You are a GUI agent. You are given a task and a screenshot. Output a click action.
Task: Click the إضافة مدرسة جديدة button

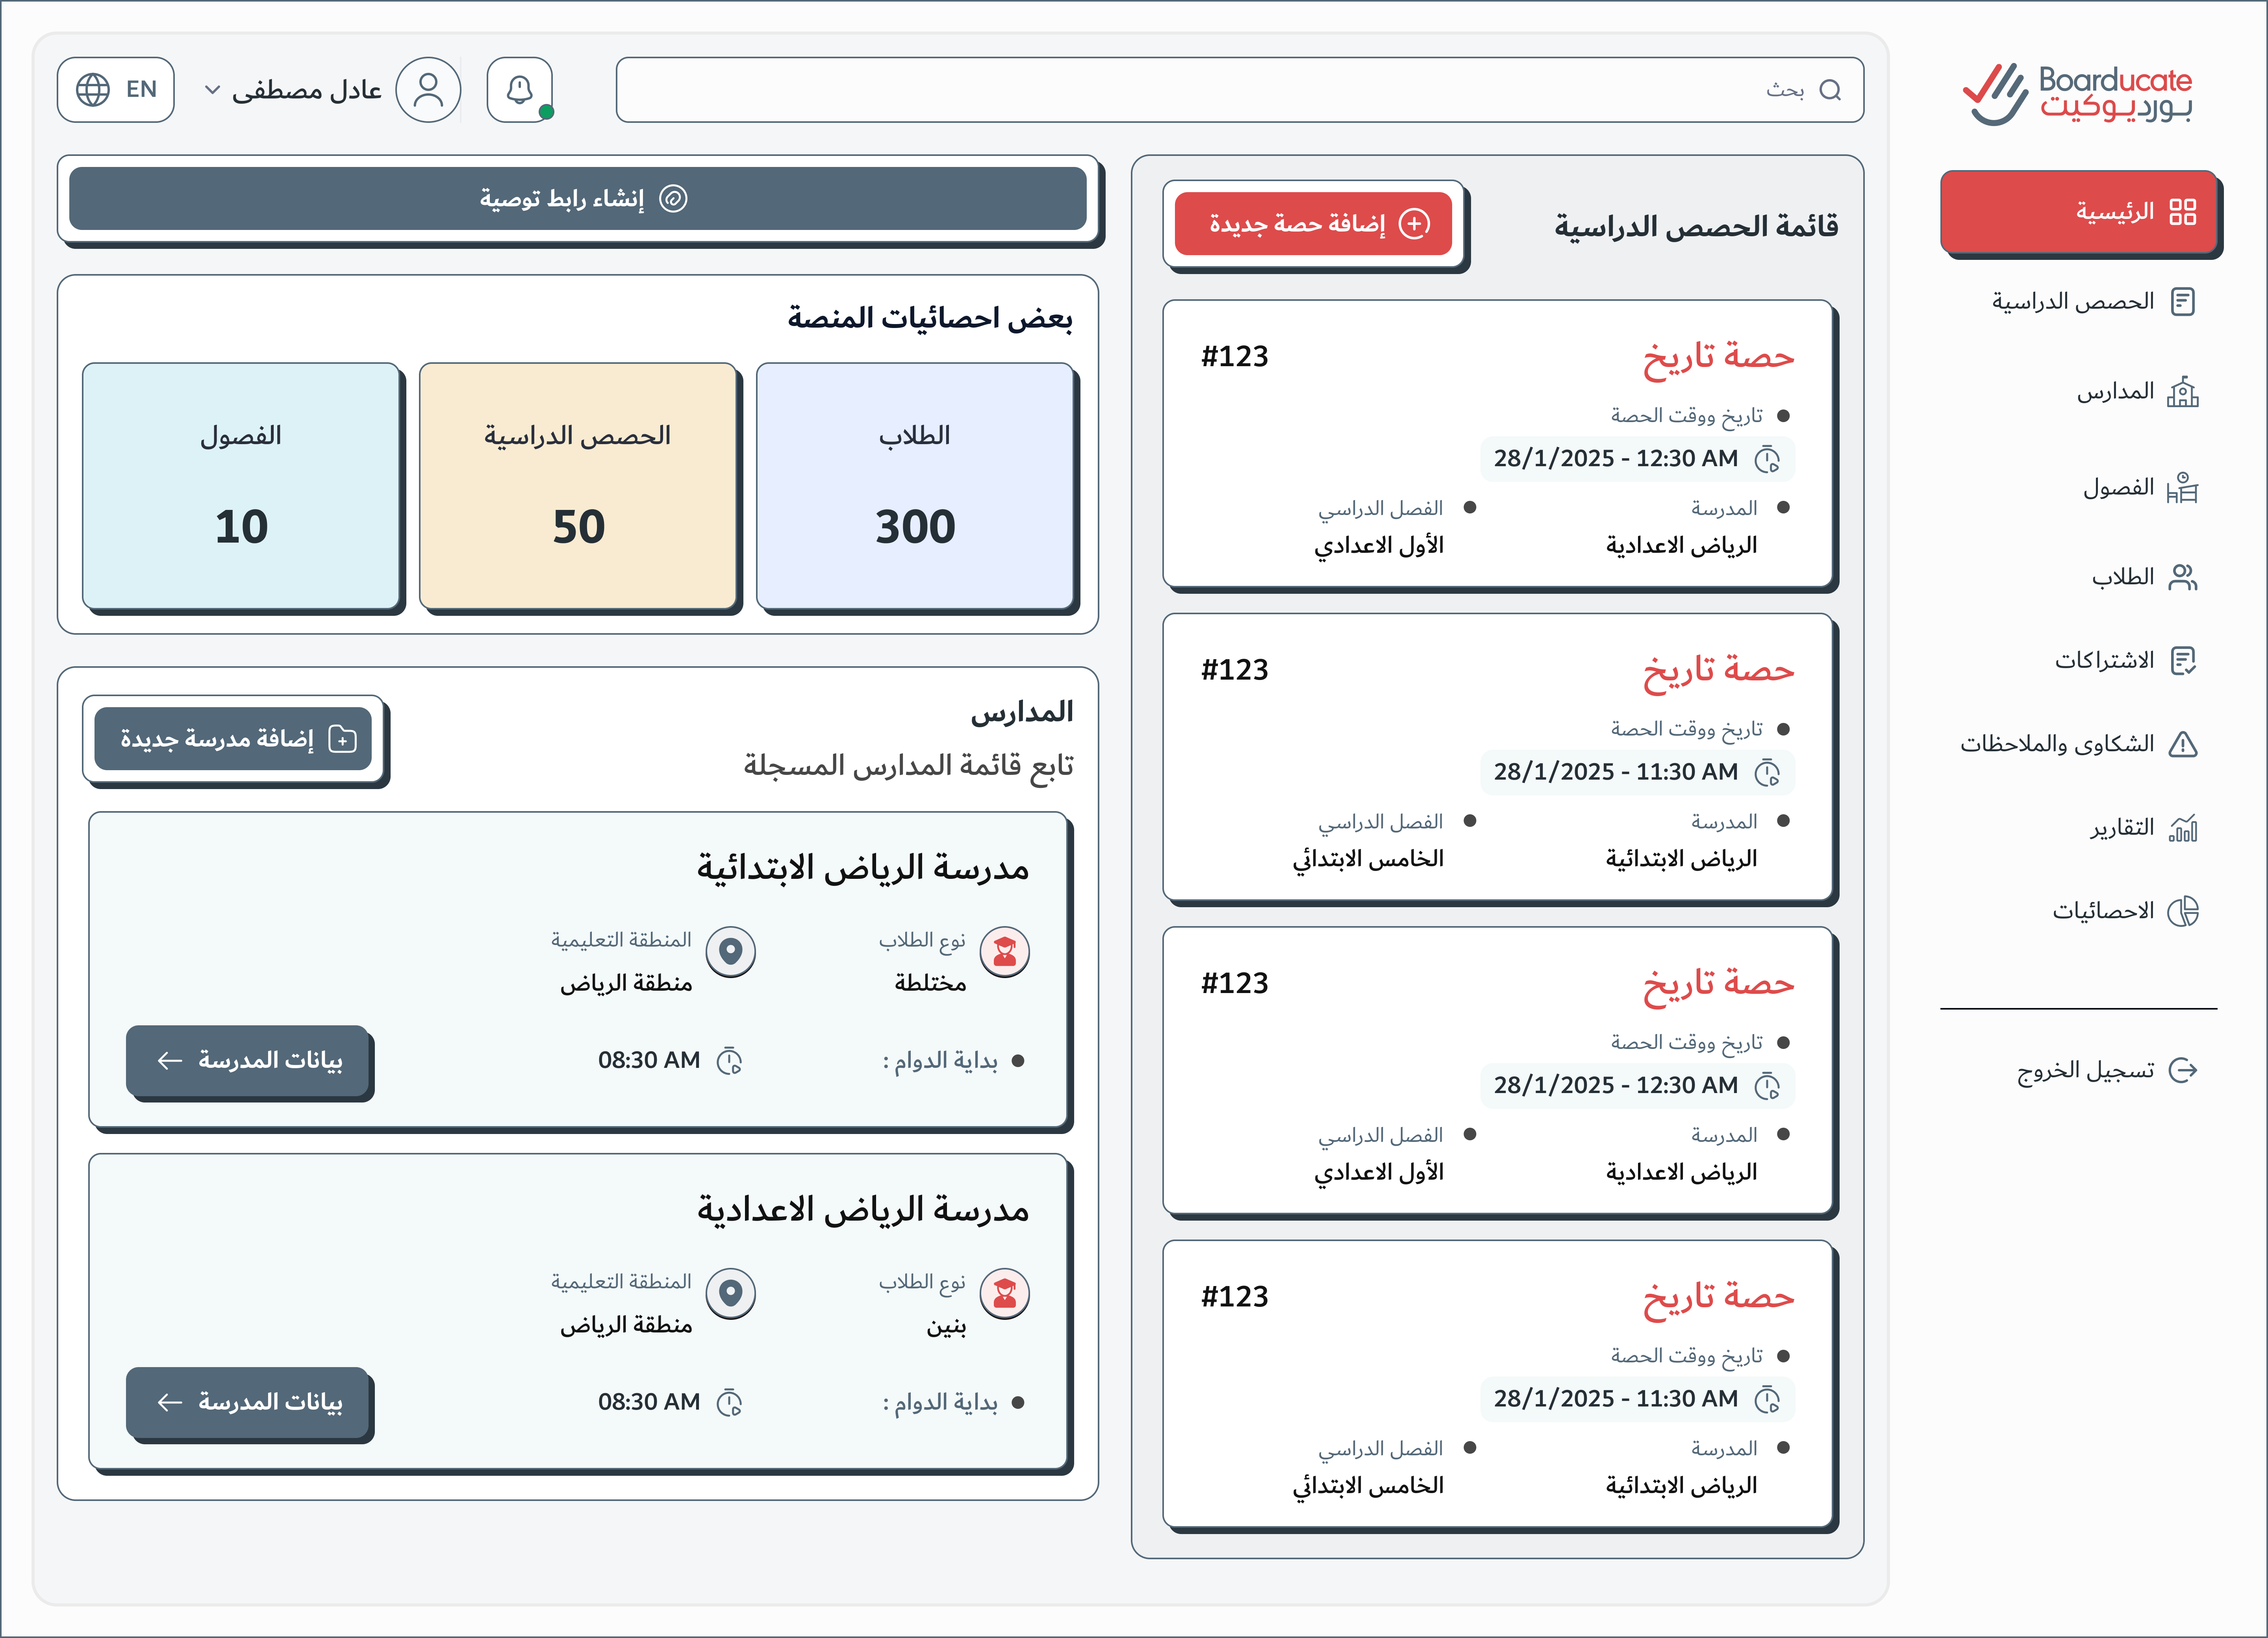tap(233, 739)
